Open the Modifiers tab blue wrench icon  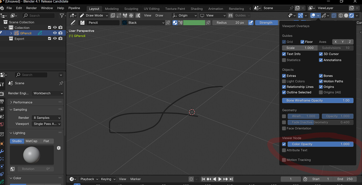(x=2, y=151)
